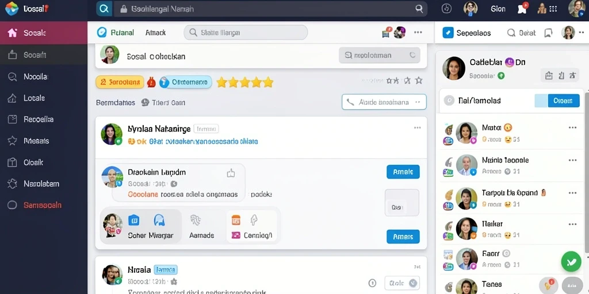Viewport: 589px width, 294px height.
Task: Open the three-dot menu on Nyolaa Natanirge post
Action: click(418, 128)
